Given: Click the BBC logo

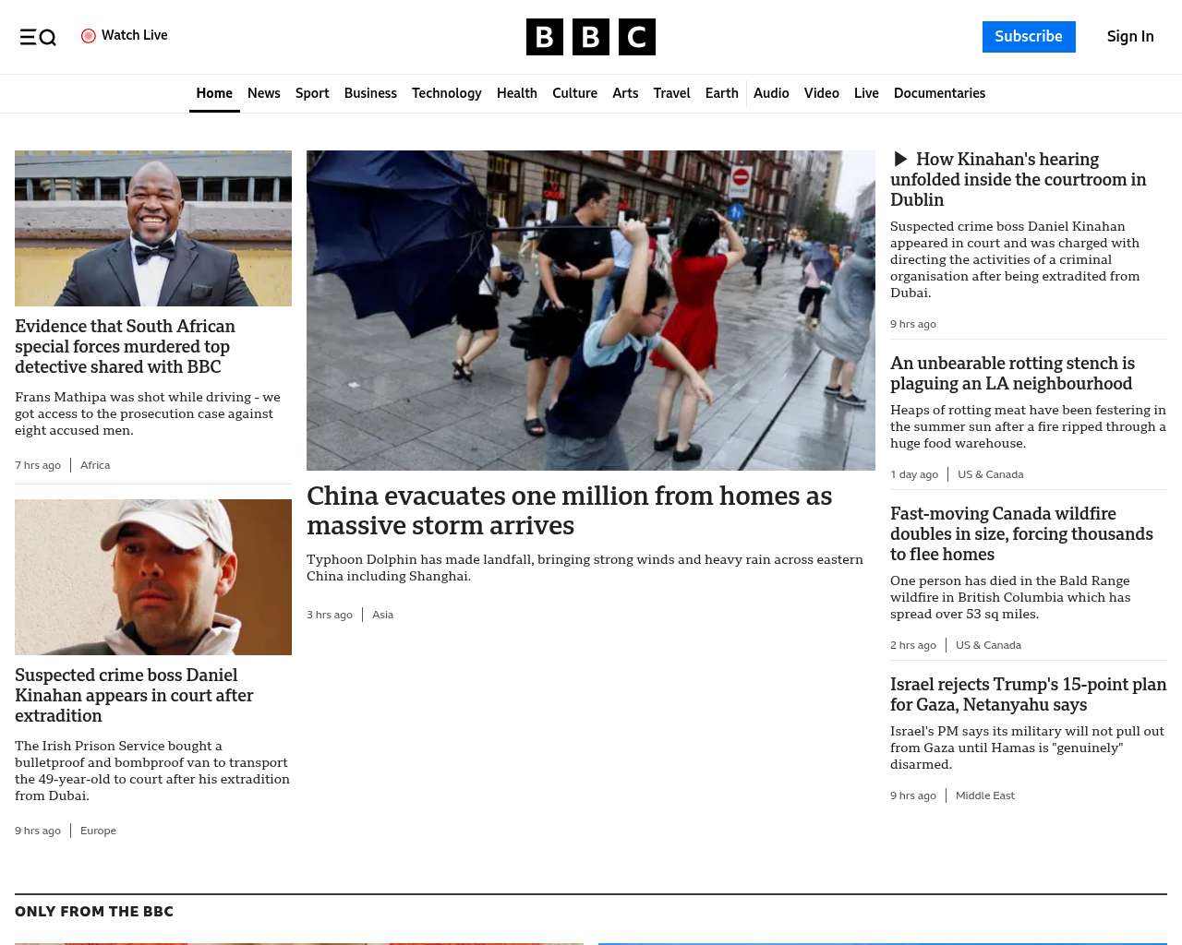Looking at the screenshot, I should point(591,37).
